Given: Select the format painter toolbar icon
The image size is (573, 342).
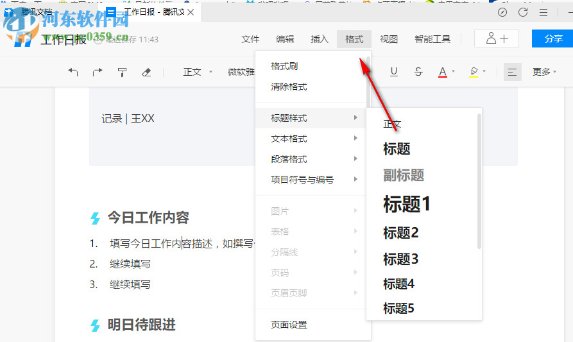Looking at the screenshot, I should pyautogui.click(x=122, y=73).
